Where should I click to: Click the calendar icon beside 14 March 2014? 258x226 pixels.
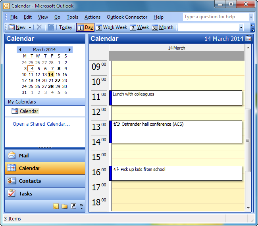tap(248, 38)
